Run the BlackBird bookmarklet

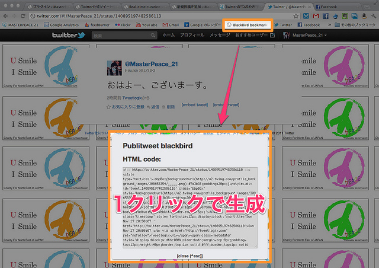point(248,25)
